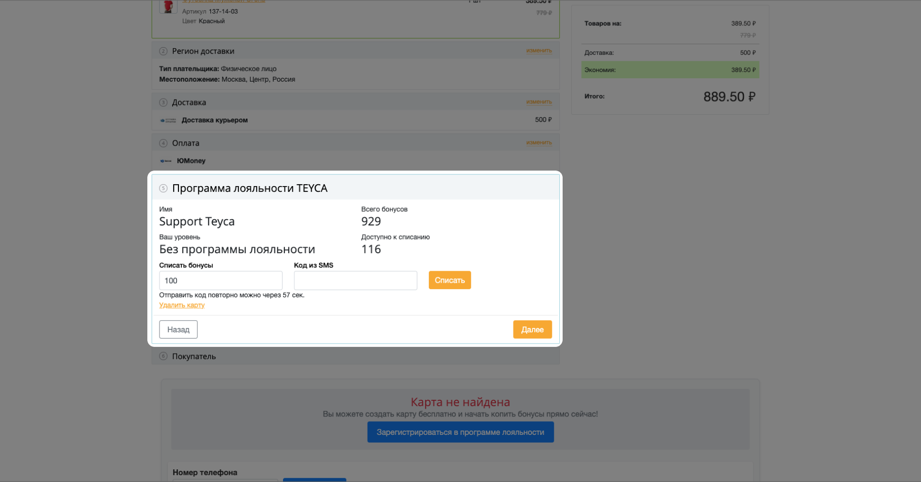The width and height of the screenshot is (921, 482).
Task: Click the Цвет Красный text
Action: (203, 21)
